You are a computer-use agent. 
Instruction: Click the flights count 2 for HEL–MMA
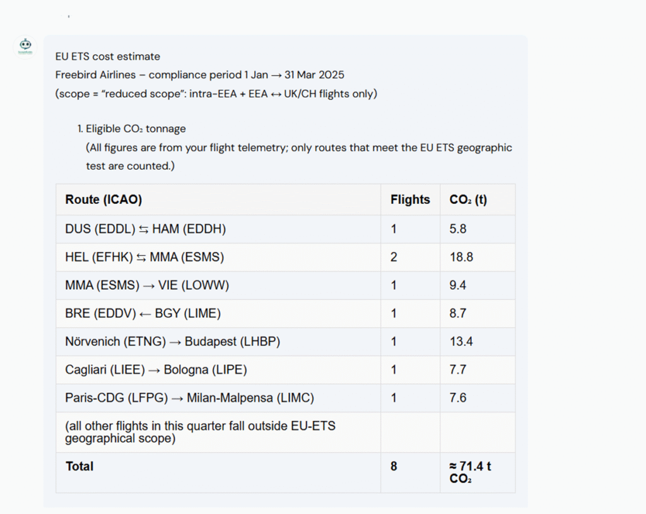(x=394, y=257)
